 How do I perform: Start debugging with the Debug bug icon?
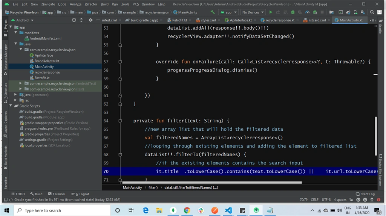pyautogui.click(x=293, y=12)
